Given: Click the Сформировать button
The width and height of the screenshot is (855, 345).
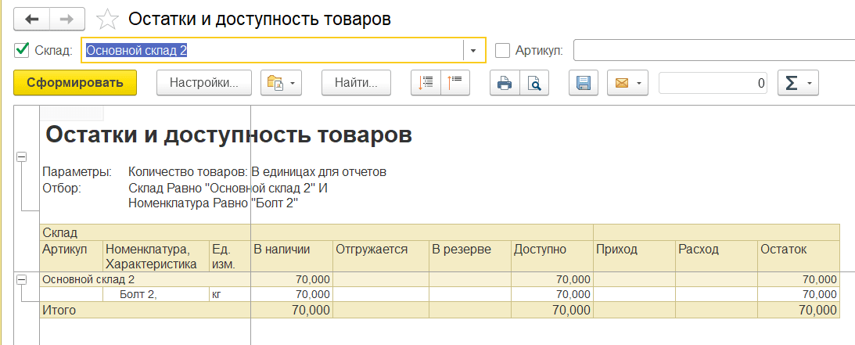Looking at the screenshot, I should tap(75, 83).
